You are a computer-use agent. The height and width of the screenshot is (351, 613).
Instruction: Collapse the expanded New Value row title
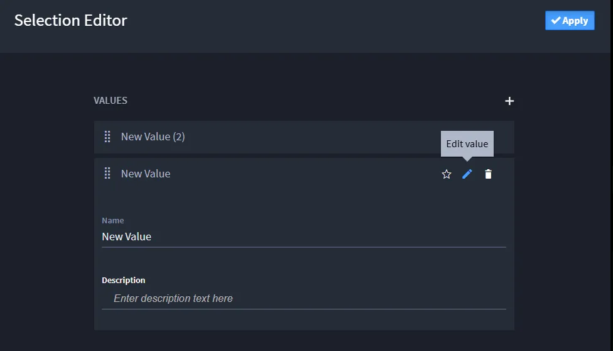pos(146,174)
